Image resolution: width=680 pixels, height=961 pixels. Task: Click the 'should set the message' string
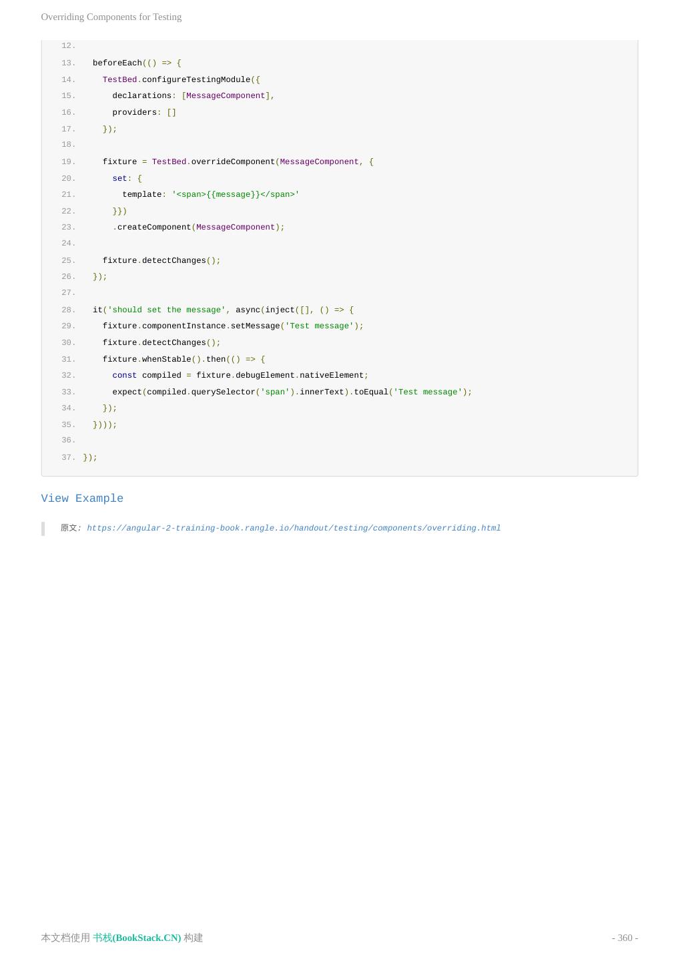coord(167,310)
